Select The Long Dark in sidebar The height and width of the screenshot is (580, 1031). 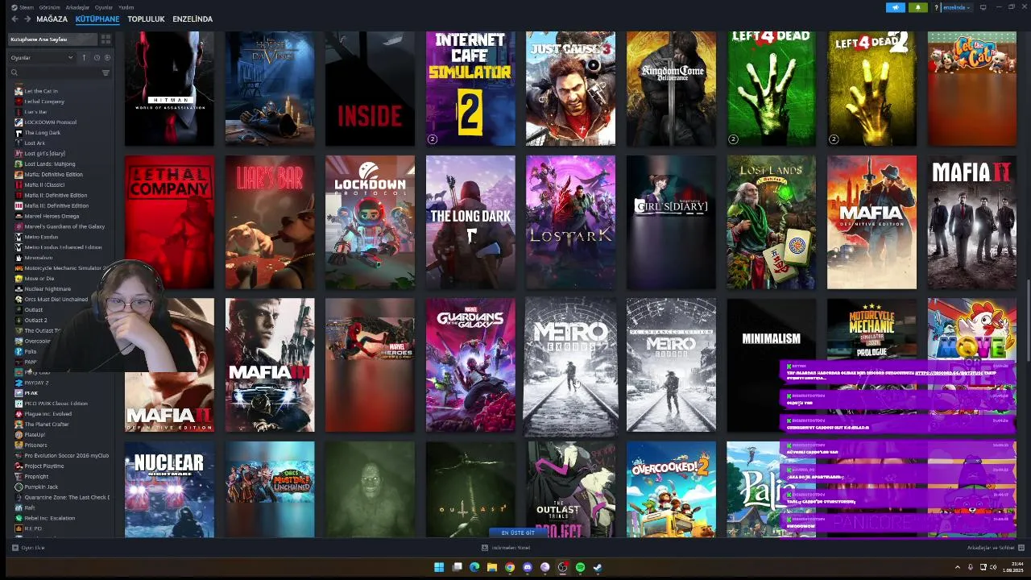(42, 133)
